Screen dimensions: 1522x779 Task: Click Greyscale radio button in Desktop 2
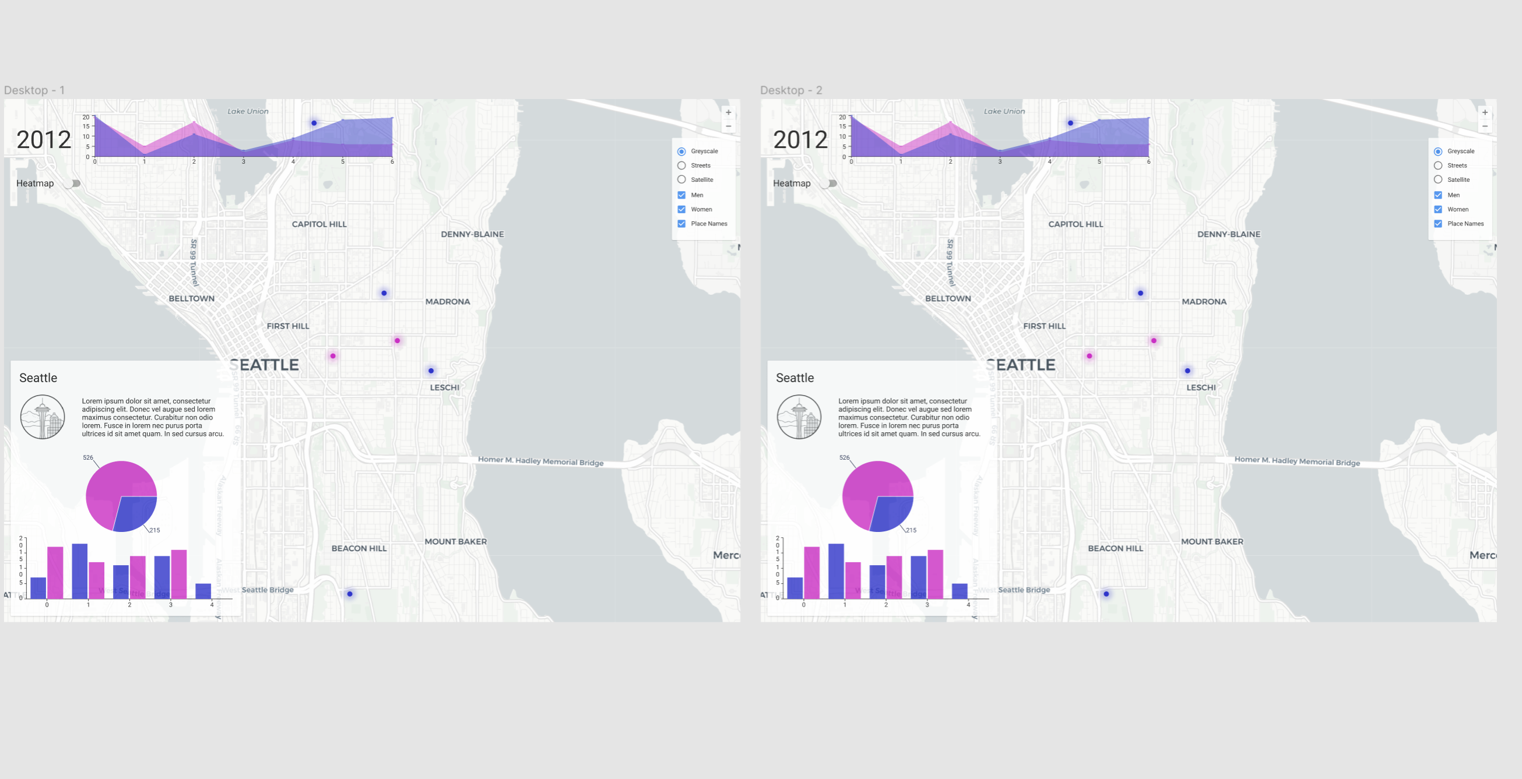pyautogui.click(x=1437, y=151)
